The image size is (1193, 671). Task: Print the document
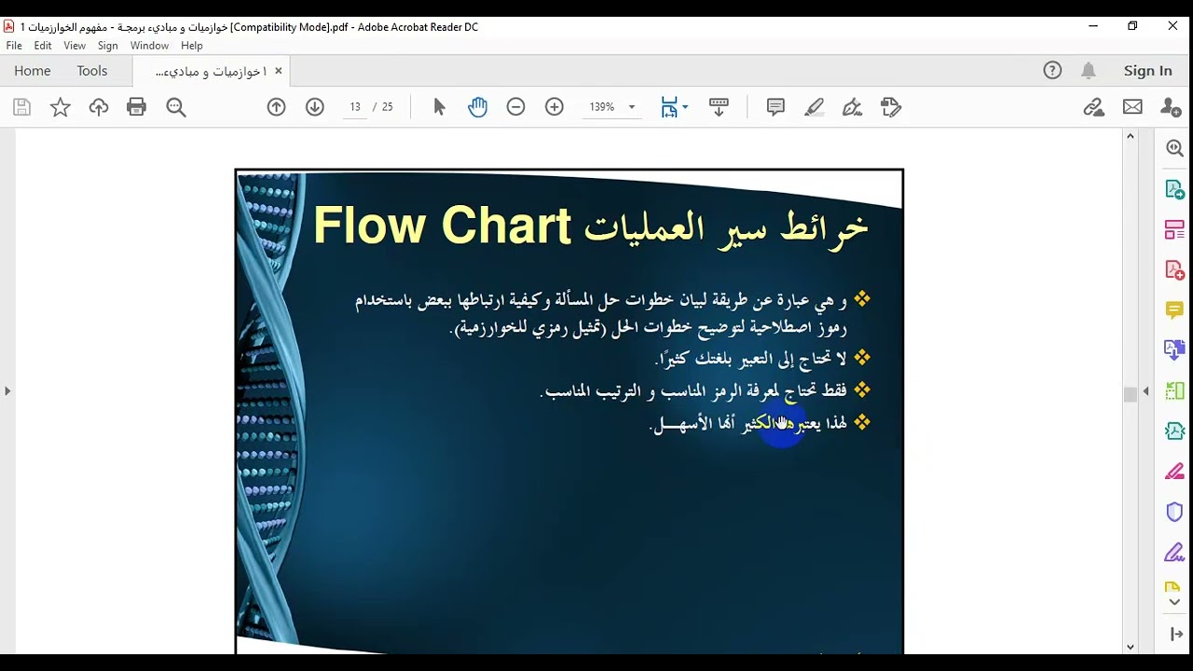137,107
